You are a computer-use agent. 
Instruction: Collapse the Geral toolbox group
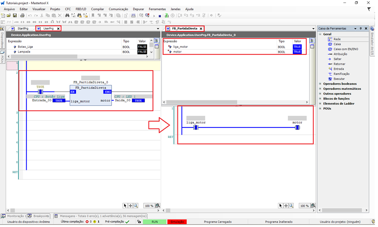(x=320, y=34)
